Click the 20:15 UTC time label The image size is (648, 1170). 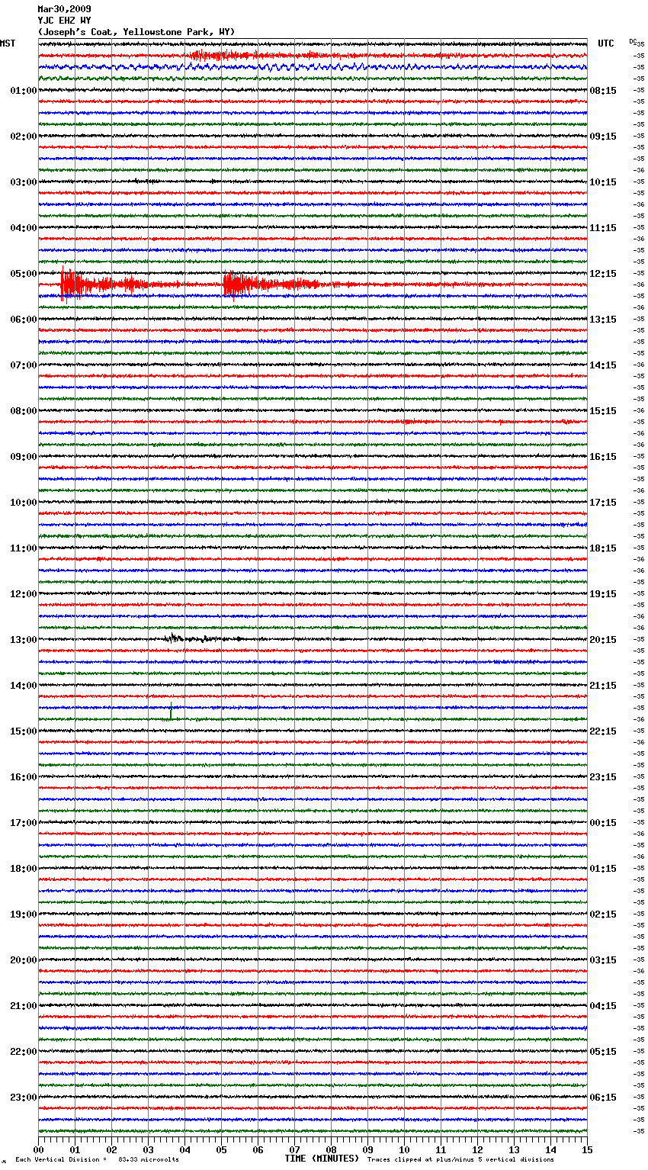603,640
